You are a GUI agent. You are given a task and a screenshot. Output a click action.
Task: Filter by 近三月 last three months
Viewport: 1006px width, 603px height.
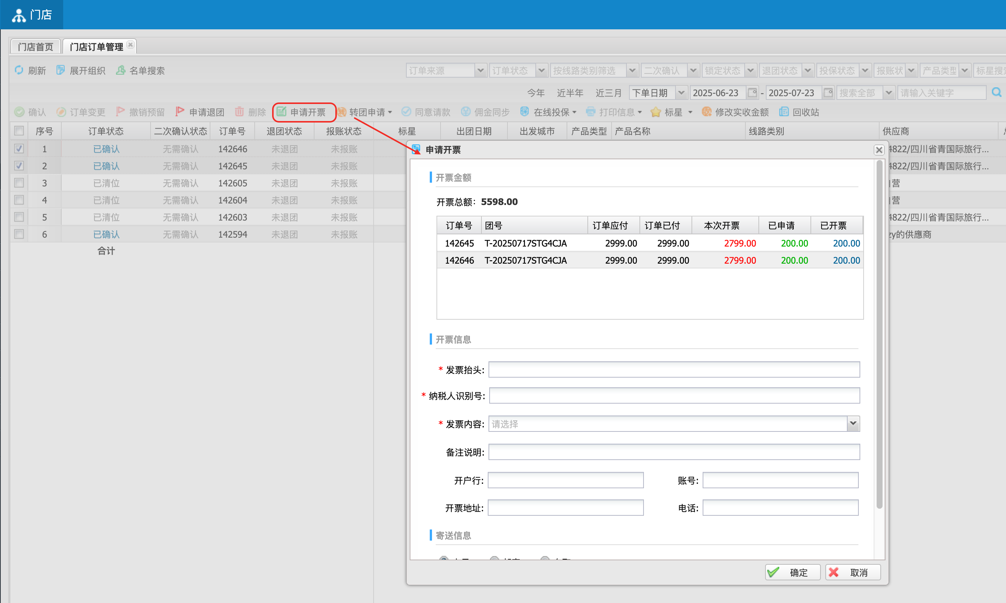click(609, 93)
